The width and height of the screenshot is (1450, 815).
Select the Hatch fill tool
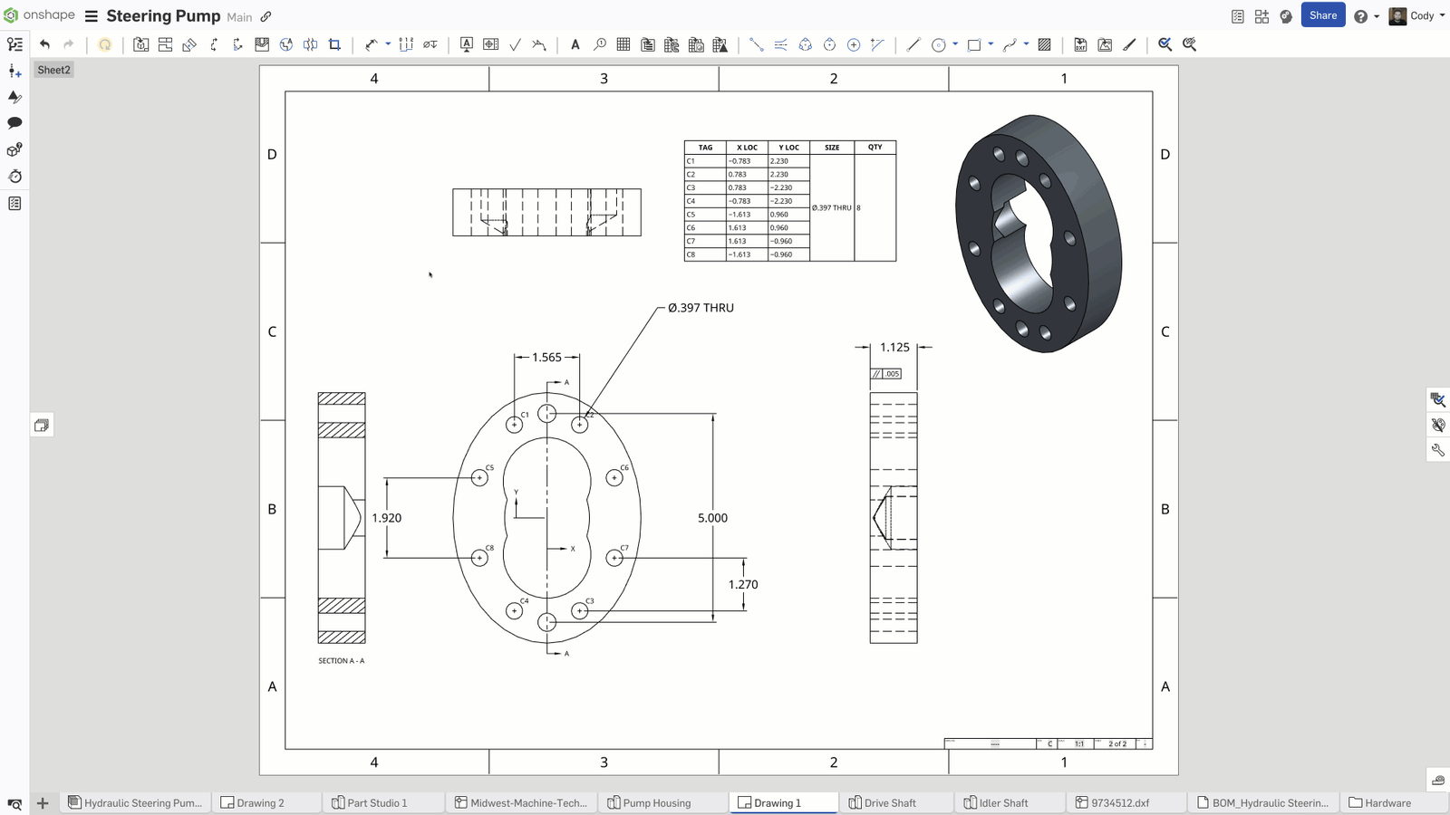click(x=1044, y=44)
